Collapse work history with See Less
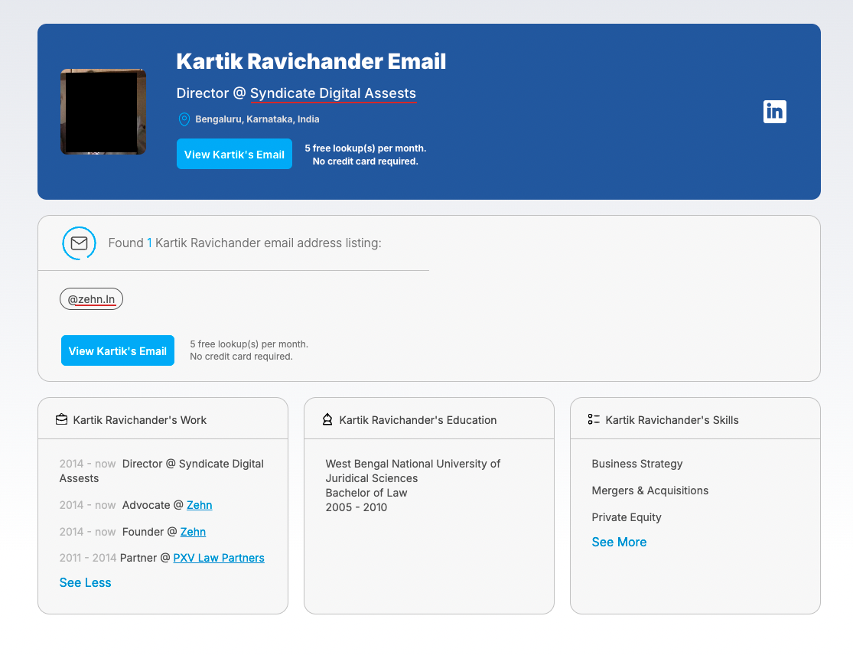Image resolution: width=853 pixels, height=655 pixels. [85, 582]
